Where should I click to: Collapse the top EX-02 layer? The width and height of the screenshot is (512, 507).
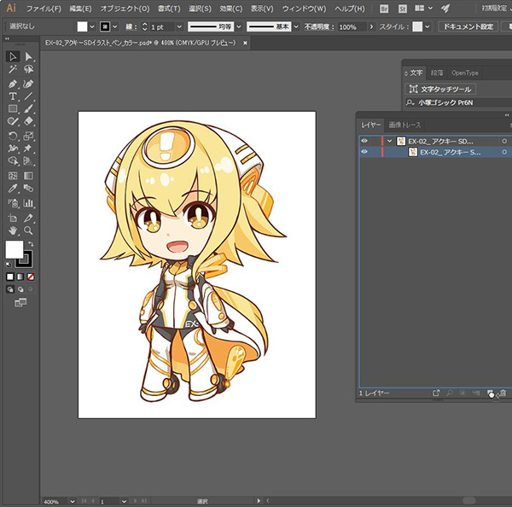tap(389, 141)
